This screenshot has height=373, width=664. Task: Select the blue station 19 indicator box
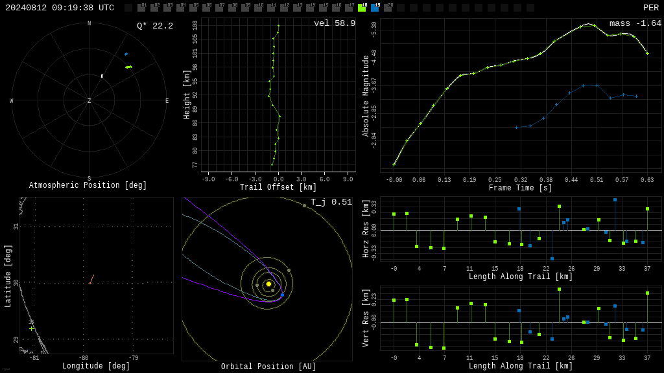pos(375,7)
